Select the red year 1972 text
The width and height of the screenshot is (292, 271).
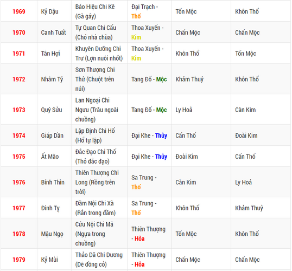pyautogui.click(x=19, y=79)
